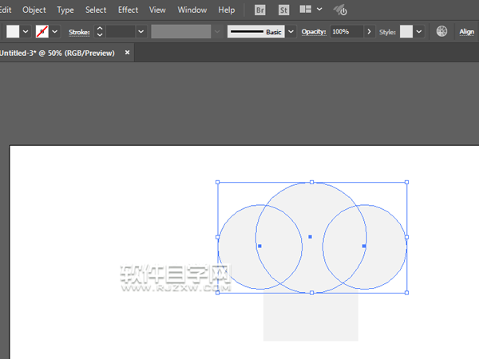The width and height of the screenshot is (479, 359).
Task: Click the recolor artwork globe icon
Action: tap(441, 32)
